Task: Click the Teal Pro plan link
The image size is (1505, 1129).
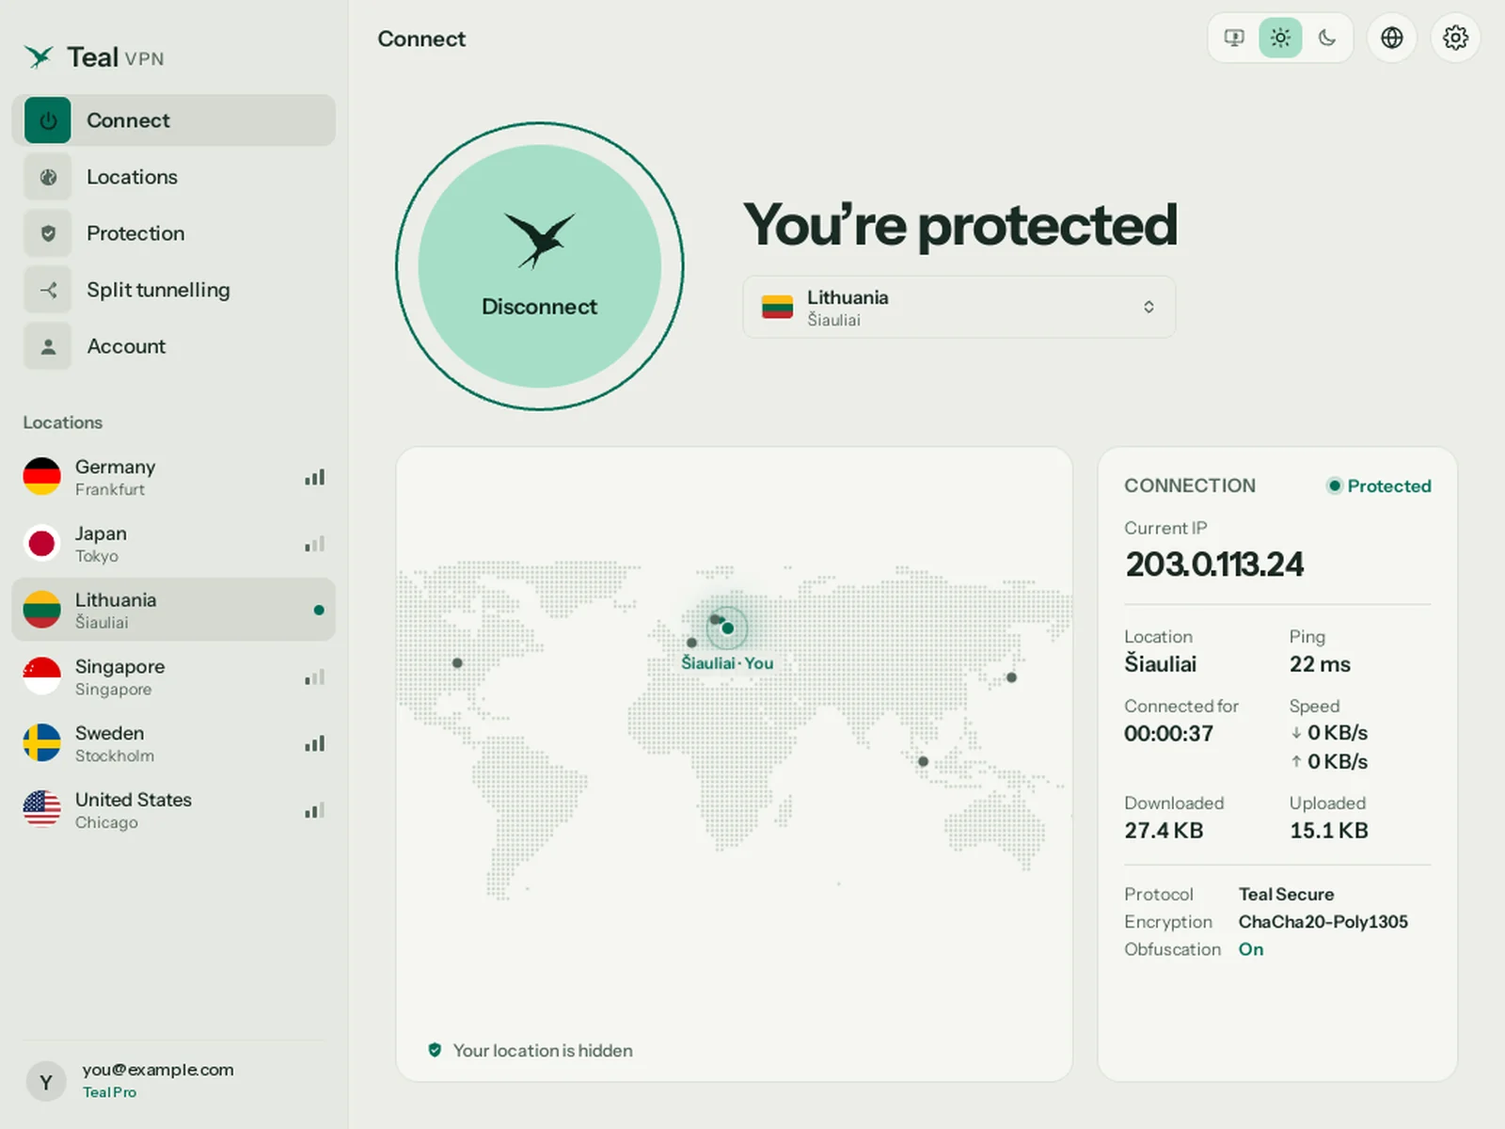Action: 109,1092
